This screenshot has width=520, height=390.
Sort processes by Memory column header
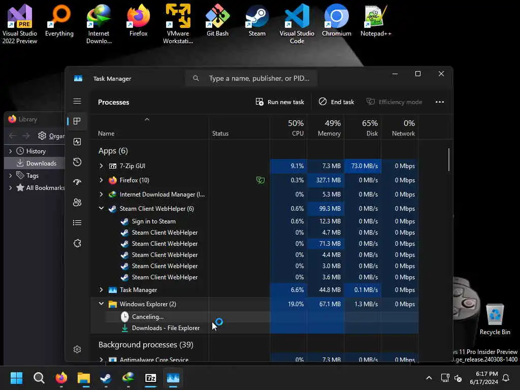pos(326,128)
